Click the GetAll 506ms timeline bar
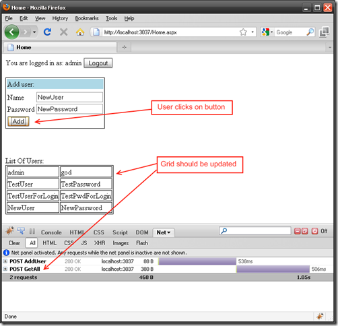338x326 pixels. [273, 269]
